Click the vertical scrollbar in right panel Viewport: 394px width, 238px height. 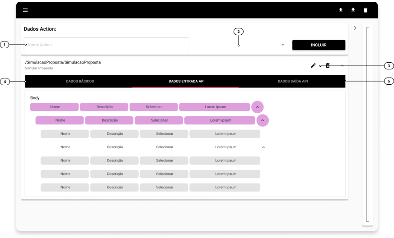click(367, 124)
